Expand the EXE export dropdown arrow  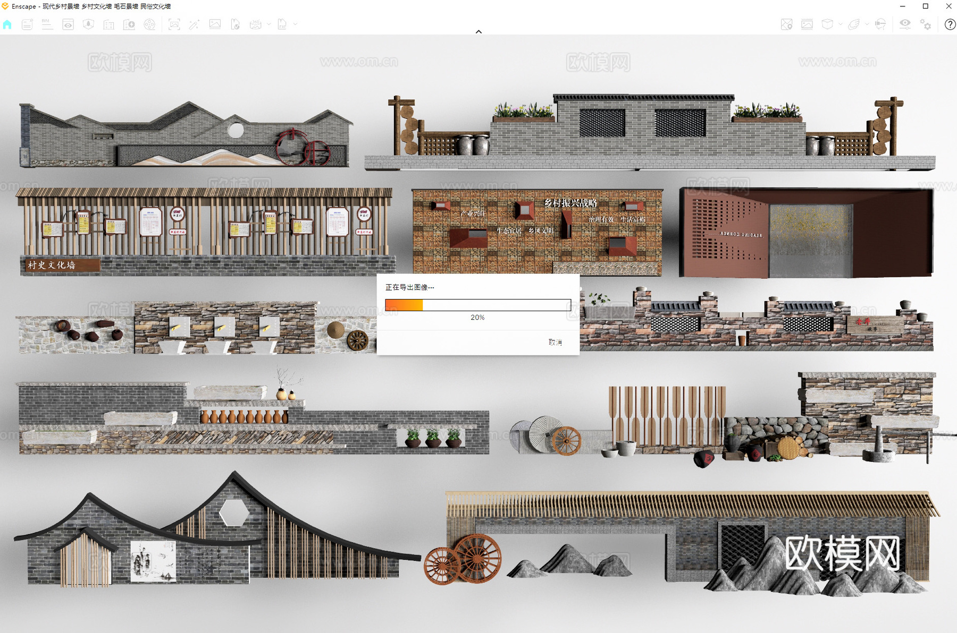(x=296, y=24)
